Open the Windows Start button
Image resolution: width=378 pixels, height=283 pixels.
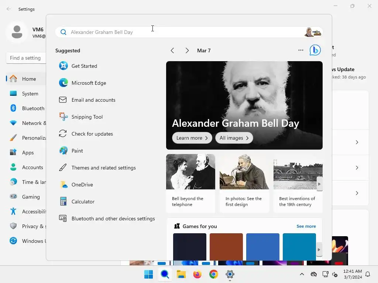(x=148, y=274)
